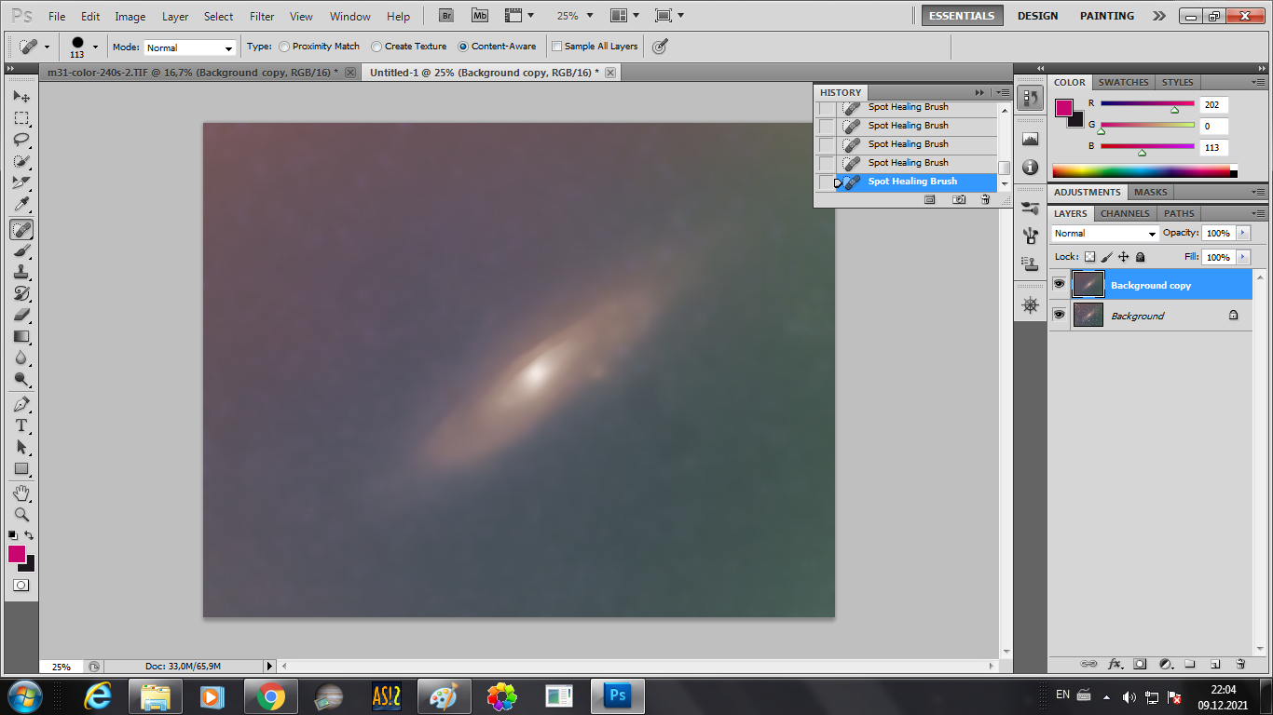Toggle tablet pressure for size
Screen dimensions: 1273x715
(x=660, y=47)
